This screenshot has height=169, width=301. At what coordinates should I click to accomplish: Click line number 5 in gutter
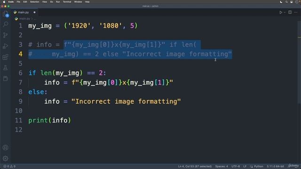click(x=20, y=63)
